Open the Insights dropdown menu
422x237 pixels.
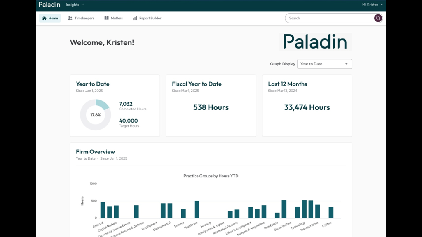click(75, 5)
